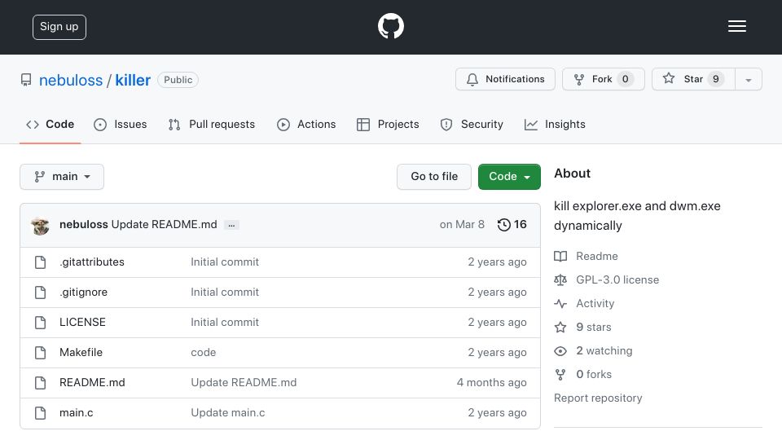
Task: Click 'Update README.md' message in README.md row
Action: click(244, 383)
